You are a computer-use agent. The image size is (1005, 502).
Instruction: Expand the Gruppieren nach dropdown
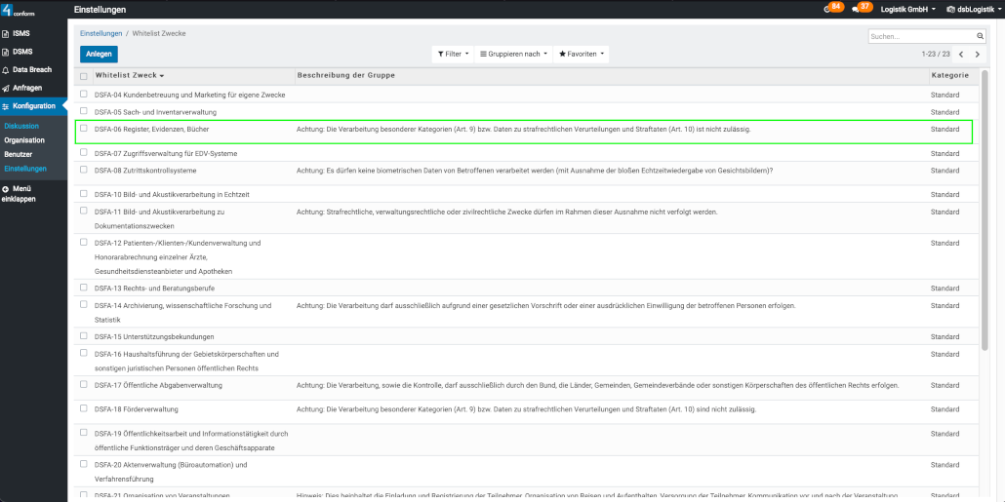point(513,54)
